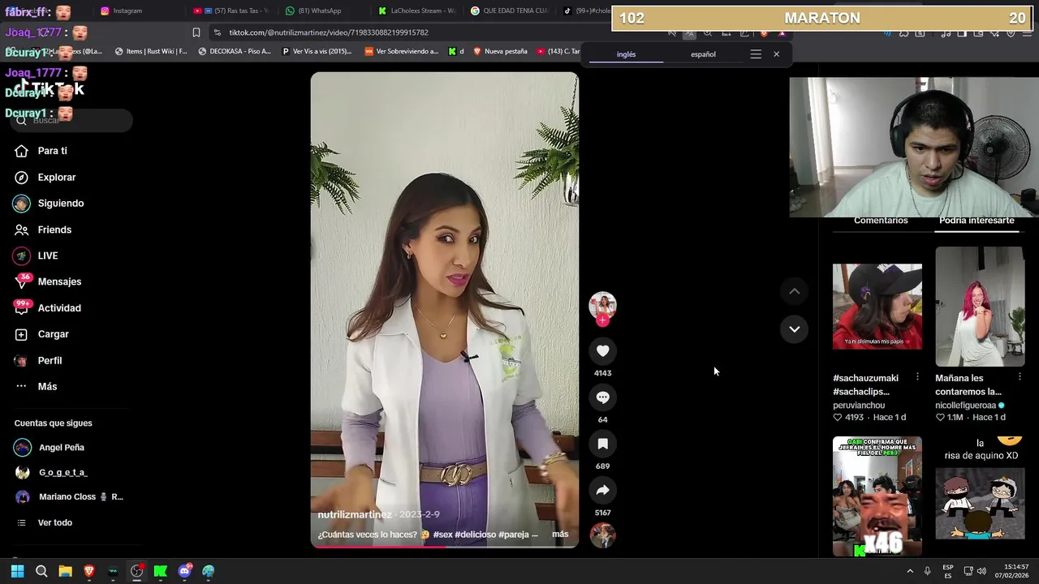This screenshot has width=1039, height=584.
Task: Open the Friends section
Action: click(x=54, y=230)
